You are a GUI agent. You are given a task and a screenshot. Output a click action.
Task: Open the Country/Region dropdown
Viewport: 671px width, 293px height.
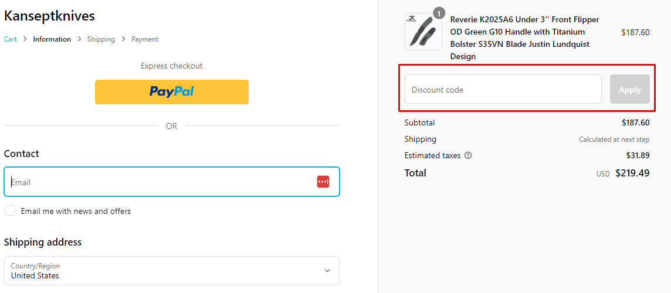pyautogui.click(x=172, y=271)
